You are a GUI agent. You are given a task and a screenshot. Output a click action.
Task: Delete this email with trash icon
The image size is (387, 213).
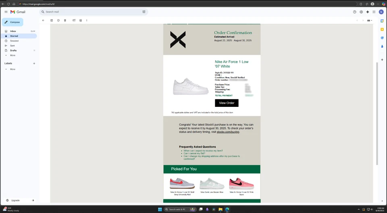point(65,20)
